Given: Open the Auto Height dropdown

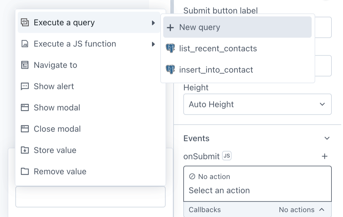Looking at the screenshot, I should [x=257, y=104].
